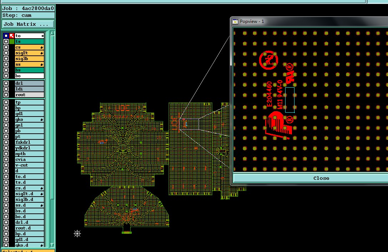Click the hand icon on the ss.d layer
Image resolution: width=388 pixels, height=252 pixels.
tap(42, 205)
